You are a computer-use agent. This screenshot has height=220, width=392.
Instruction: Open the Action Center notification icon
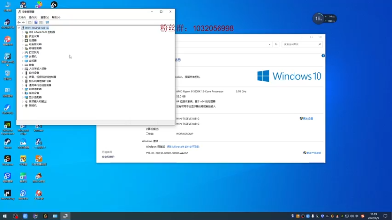386,216
